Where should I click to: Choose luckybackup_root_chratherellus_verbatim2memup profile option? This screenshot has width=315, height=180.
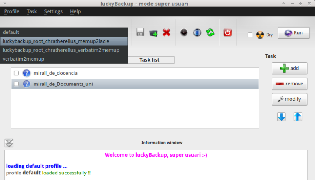(x=61, y=50)
